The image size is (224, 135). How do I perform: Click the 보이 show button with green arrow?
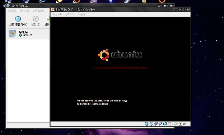(x=47, y=21)
